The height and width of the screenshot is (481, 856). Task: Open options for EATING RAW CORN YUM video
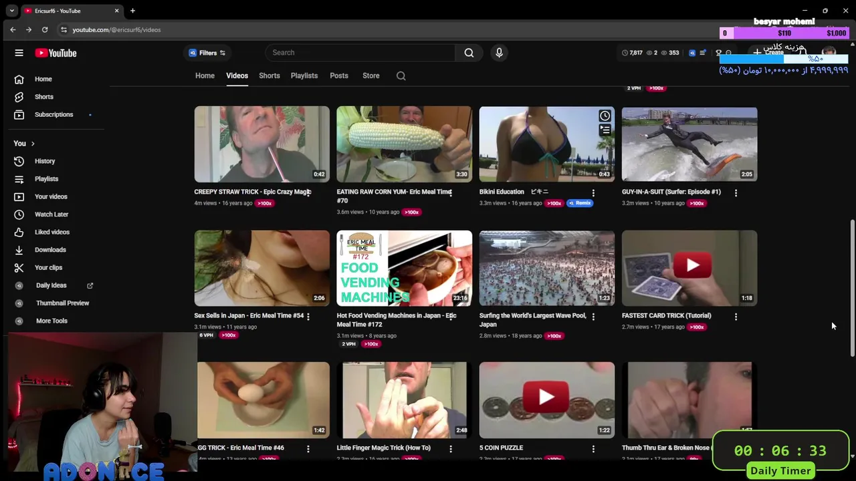point(451,192)
